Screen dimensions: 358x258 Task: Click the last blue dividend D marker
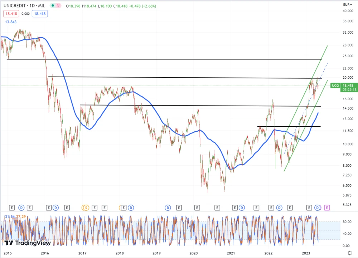coord(318,208)
